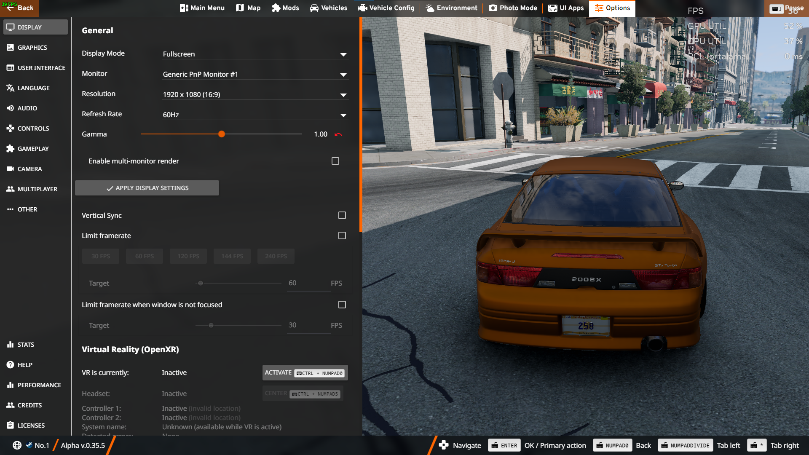Select the Audio speaker icon
Image resolution: width=809 pixels, height=455 pixels.
coord(11,108)
